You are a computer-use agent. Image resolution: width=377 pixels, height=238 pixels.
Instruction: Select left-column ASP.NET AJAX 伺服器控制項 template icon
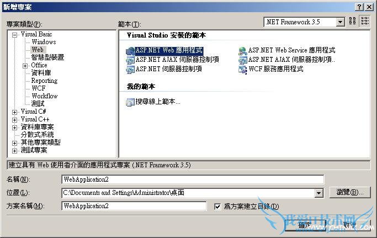click(130, 60)
